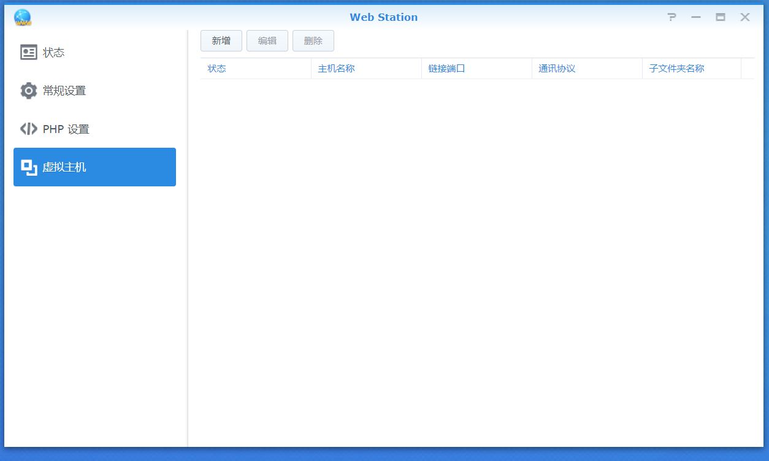Click the 新增 button to create virtual host
This screenshot has width=769, height=461.
[221, 40]
